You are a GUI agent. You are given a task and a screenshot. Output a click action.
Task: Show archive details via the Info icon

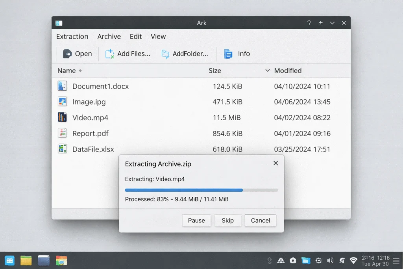pos(228,54)
